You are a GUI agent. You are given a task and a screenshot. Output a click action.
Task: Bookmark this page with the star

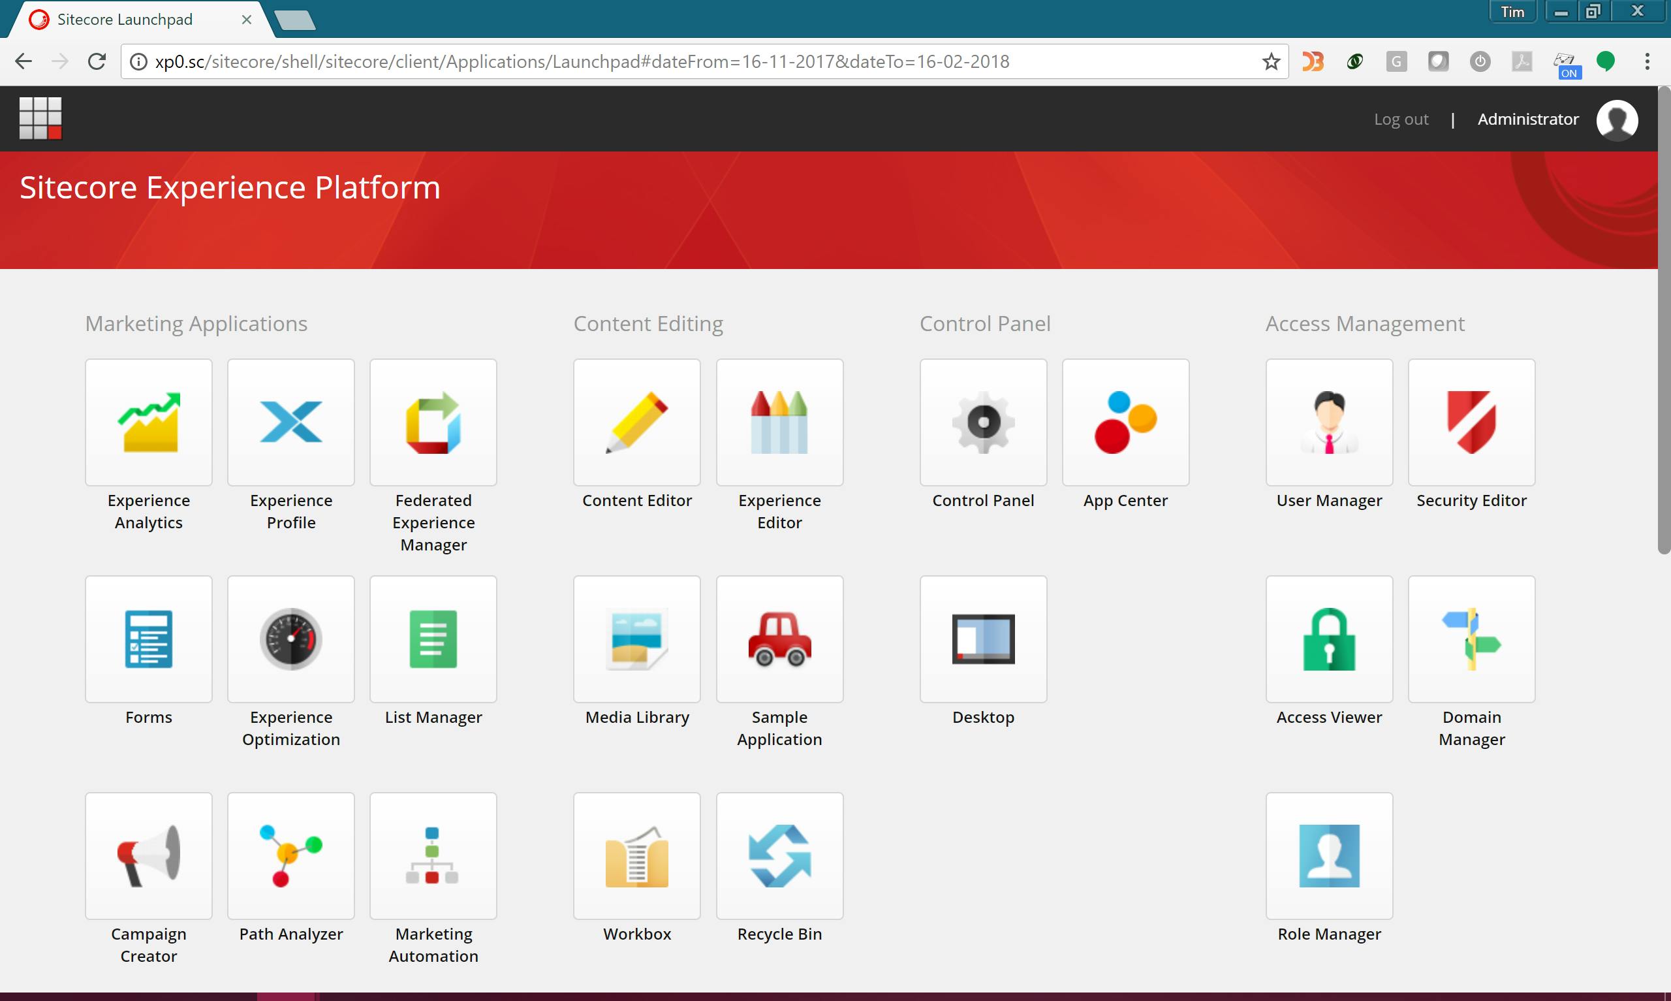[x=1271, y=61]
